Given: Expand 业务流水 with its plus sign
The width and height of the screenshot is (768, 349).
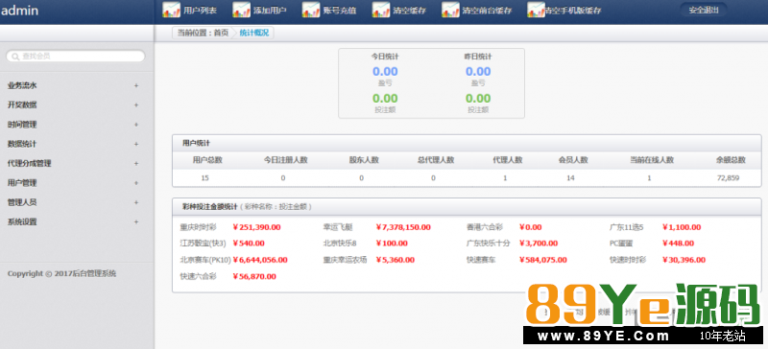Looking at the screenshot, I should tap(136, 85).
